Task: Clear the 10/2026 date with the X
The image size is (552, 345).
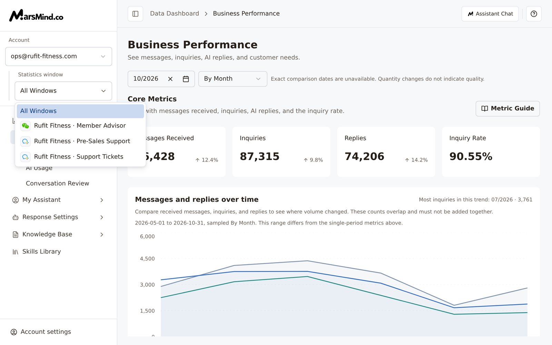Action: pos(170,79)
